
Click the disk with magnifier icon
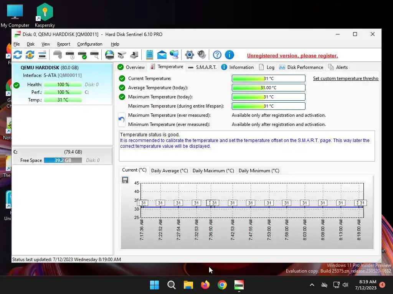pyautogui.click(x=94, y=55)
